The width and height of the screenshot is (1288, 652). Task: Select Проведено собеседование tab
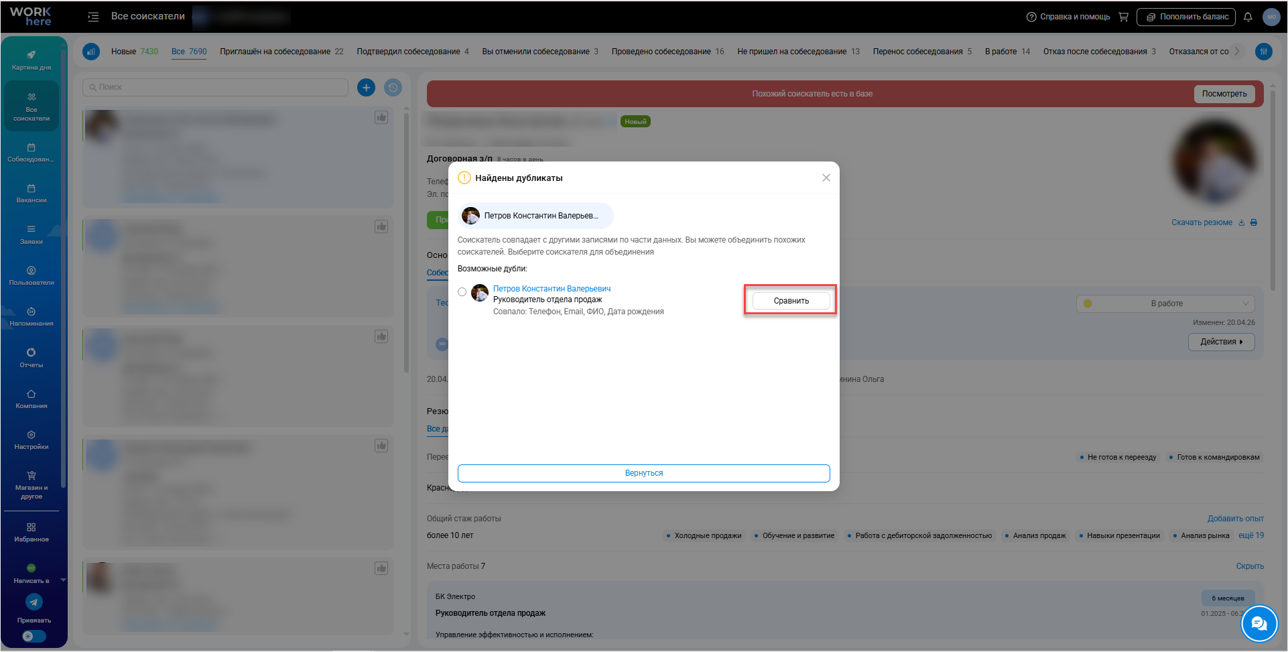667,52
